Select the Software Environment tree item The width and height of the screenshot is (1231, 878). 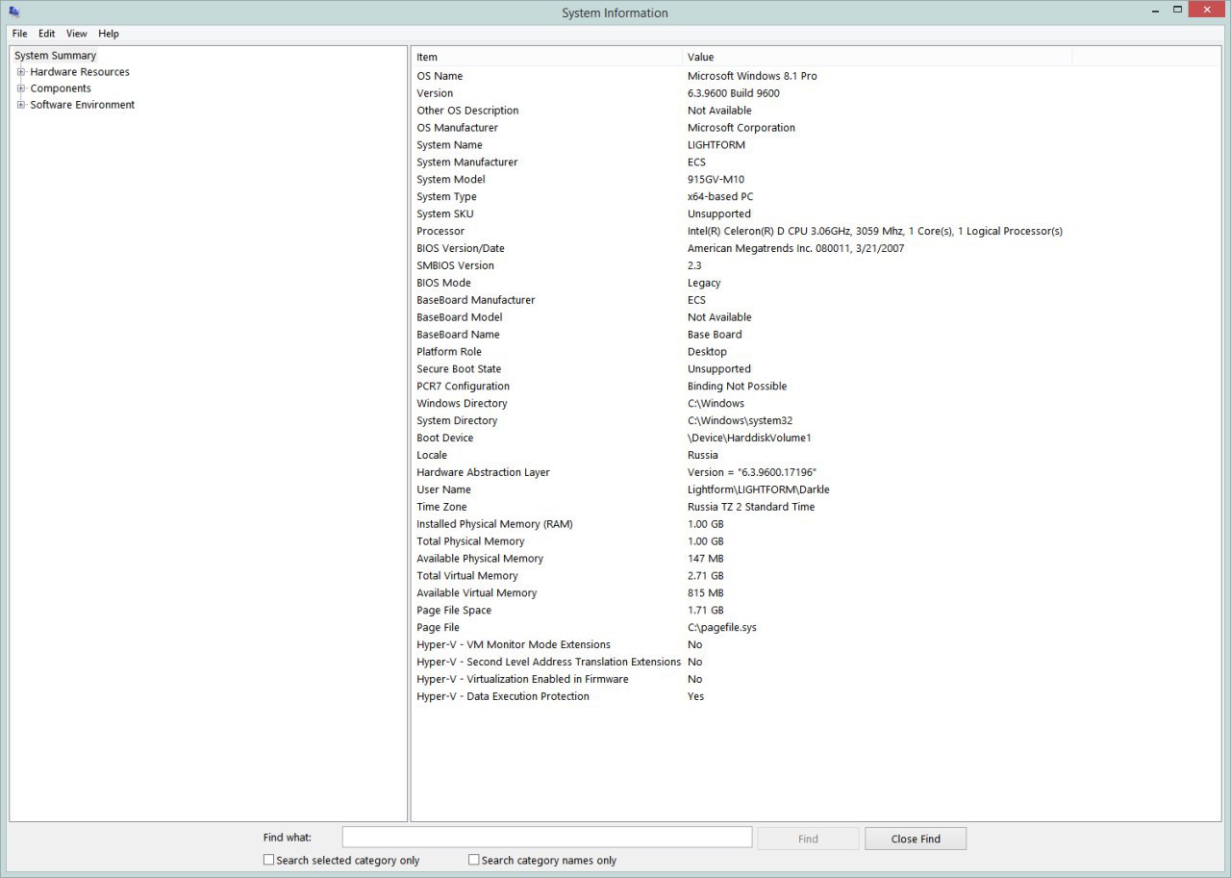tap(83, 105)
